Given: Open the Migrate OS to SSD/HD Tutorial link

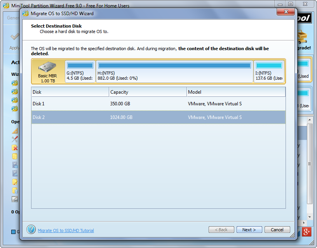Looking at the screenshot, I should click(x=66, y=231).
